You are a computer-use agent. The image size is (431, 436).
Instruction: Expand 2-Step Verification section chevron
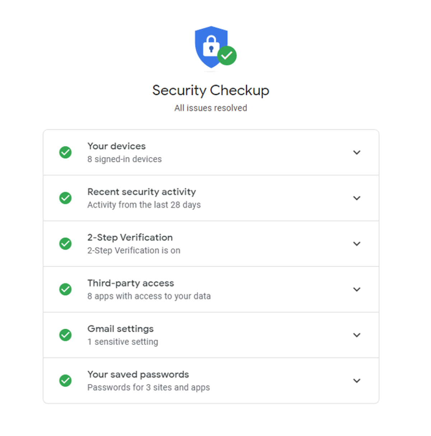[357, 244]
